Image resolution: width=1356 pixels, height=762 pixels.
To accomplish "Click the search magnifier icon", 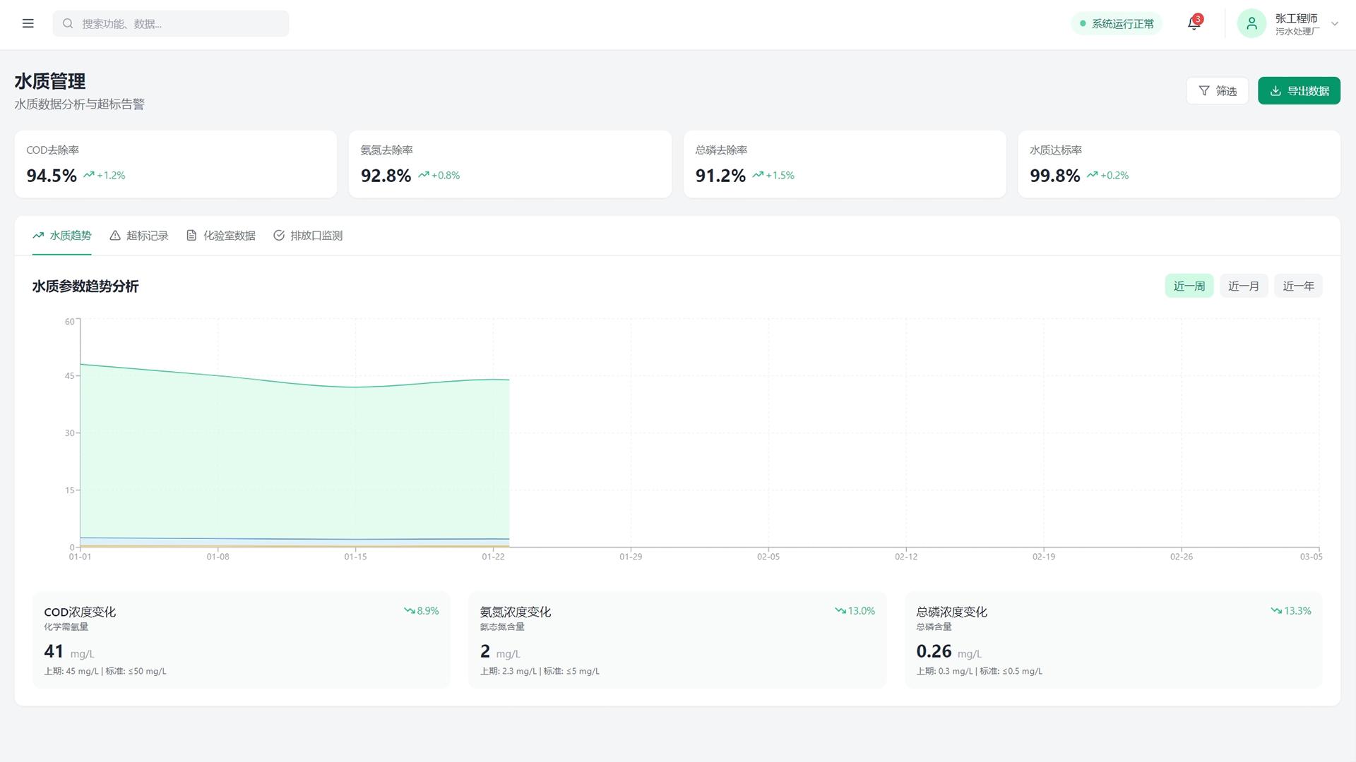I will coord(68,23).
